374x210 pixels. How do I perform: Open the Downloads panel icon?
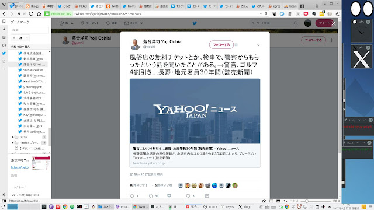tap(4, 30)
